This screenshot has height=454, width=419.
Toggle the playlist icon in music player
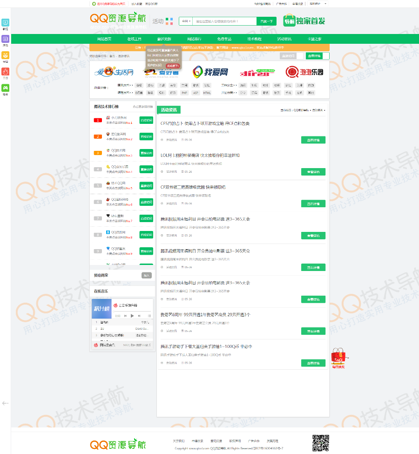(x=149, y=316)
